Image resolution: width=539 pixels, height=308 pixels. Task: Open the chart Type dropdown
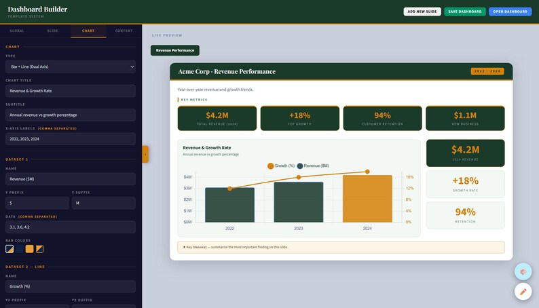tap(71, 66)
